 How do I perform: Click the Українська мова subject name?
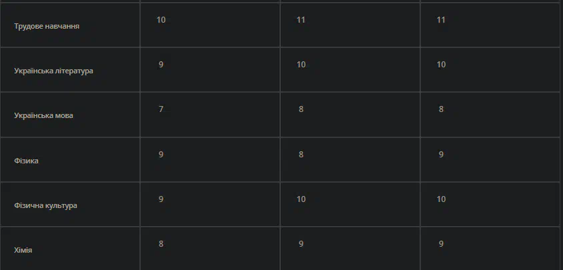(43, 115)
